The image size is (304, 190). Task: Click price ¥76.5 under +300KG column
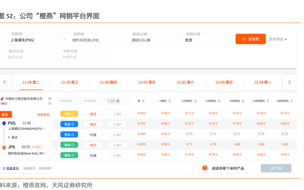(213, 113)
